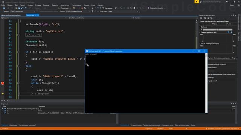Click the console window vertical scrollbar
Viewport: 241px width, 135px height.
(206, 83)
